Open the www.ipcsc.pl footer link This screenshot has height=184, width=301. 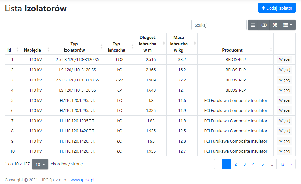point(83,180)
